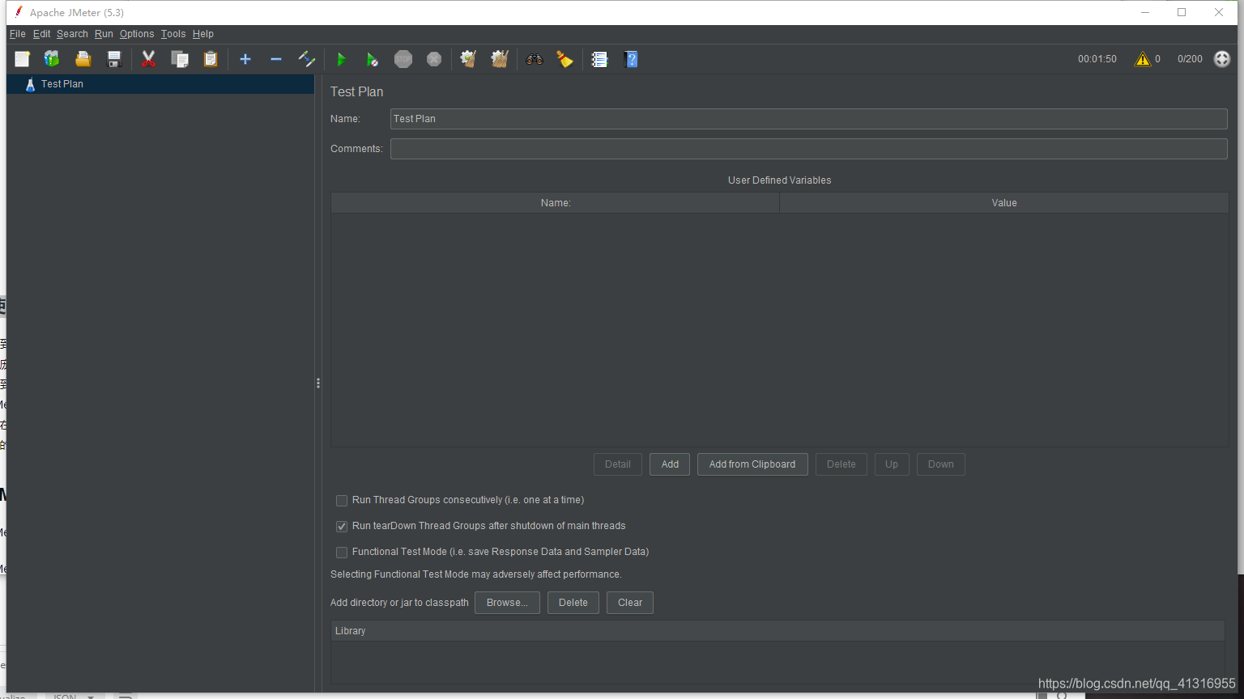
Task: Open the Tools menu
Action: click(173, 34)
